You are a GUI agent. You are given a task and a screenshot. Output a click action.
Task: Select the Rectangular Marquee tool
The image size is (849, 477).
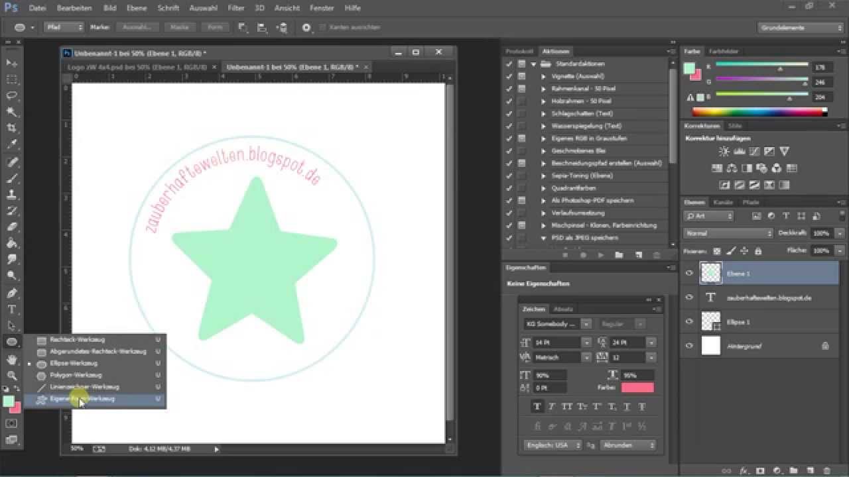pyautogui.click(x=12, y=79)
